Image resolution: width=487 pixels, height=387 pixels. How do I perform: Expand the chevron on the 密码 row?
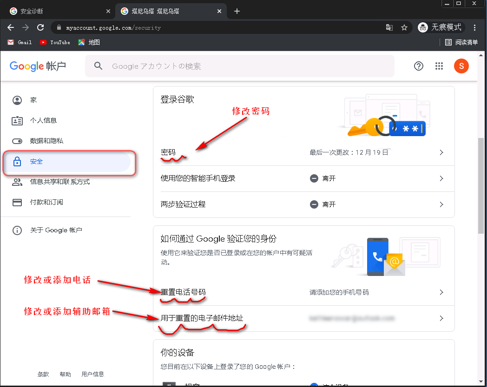(441, 152)
